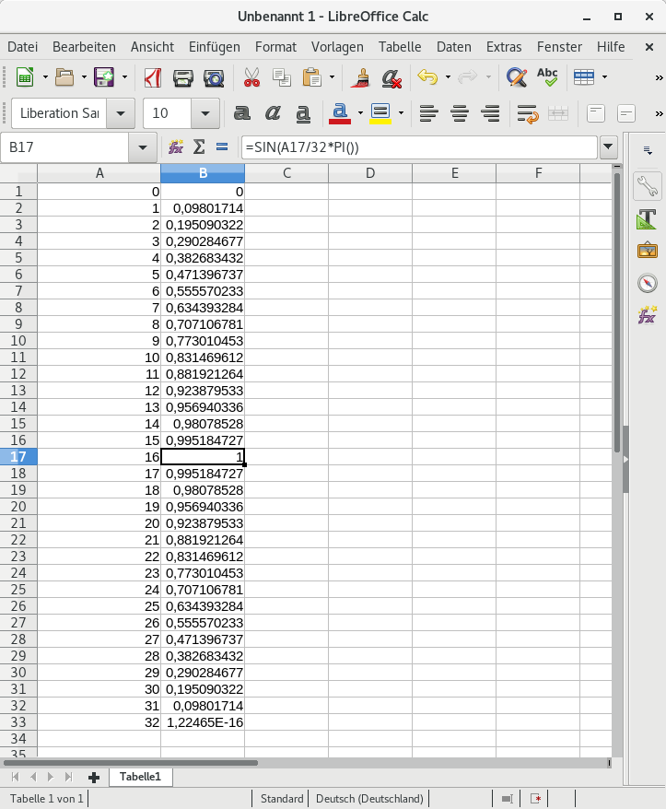
Task: Click the Copy icon
Action: click(x=282, y=77)
